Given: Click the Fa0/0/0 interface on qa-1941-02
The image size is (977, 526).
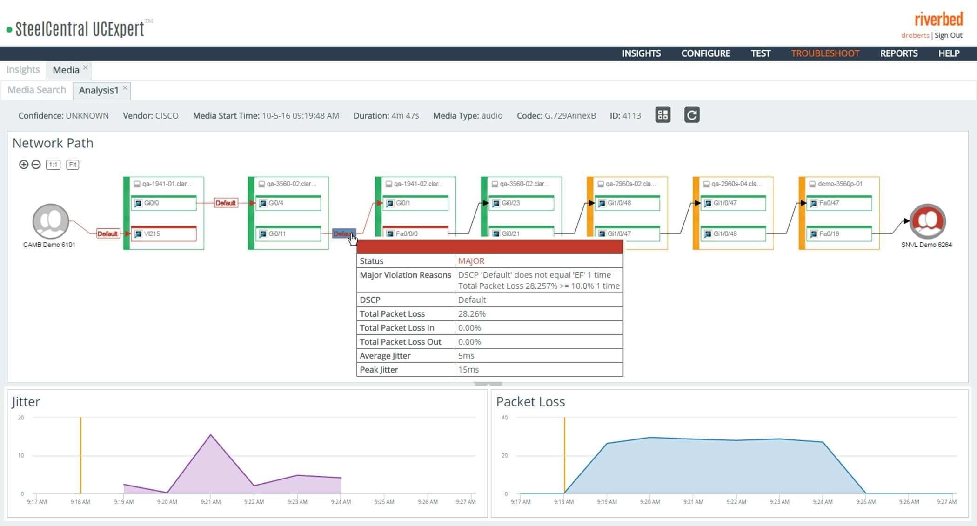Looking at the screenshot, I should (415, 233).
